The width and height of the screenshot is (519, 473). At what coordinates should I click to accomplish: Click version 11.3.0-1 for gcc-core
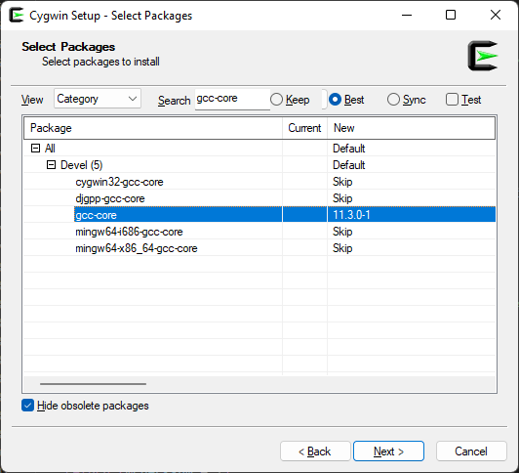tap(351, 215)
